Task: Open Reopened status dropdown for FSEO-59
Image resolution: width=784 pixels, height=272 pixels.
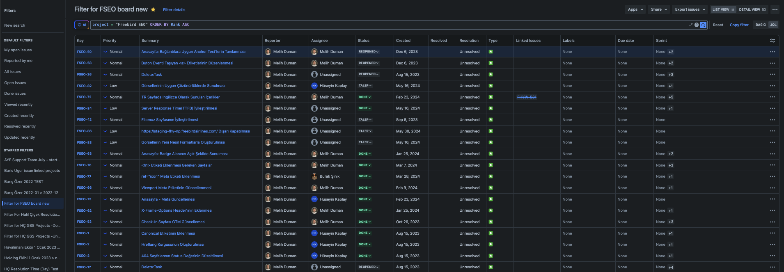Action: click(368, 52)
